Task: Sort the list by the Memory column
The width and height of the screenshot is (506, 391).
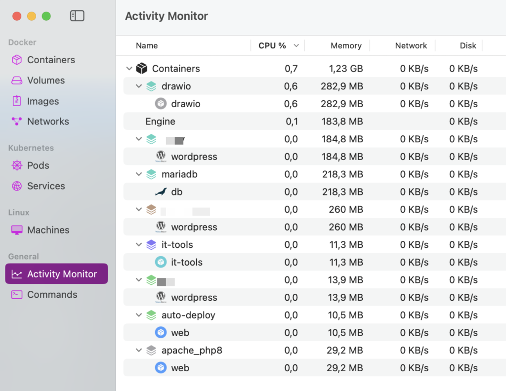Action: [346, 45]
